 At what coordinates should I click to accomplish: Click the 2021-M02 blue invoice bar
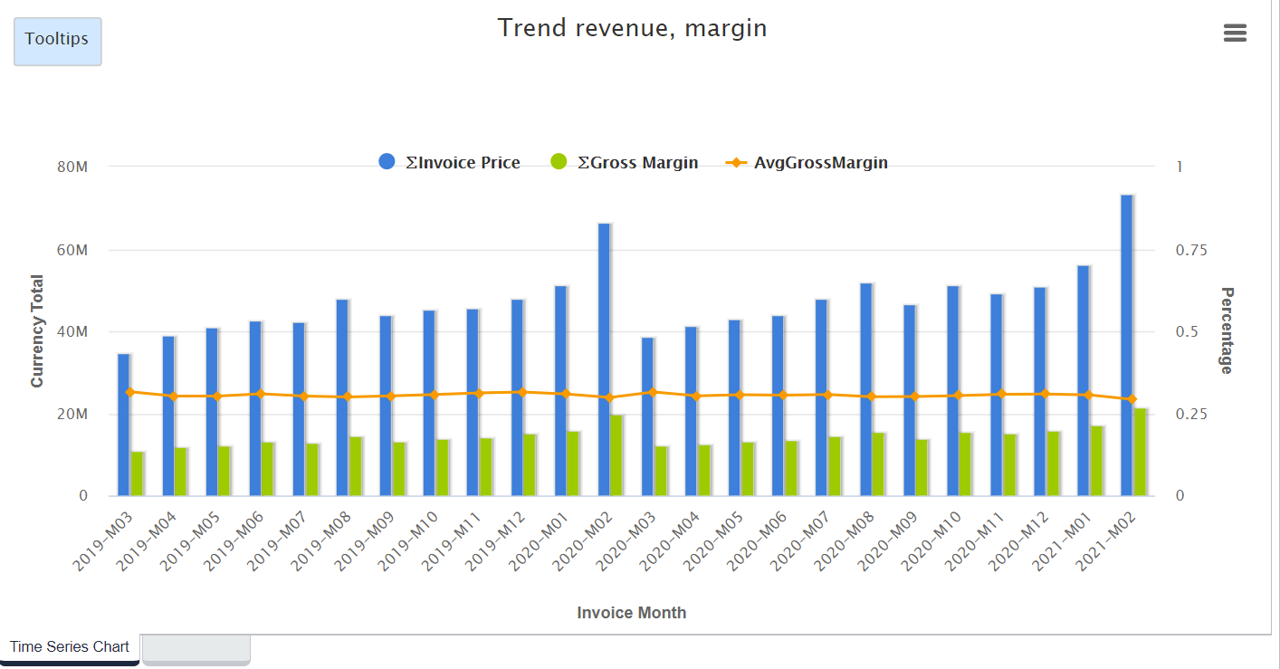click(1126, 344)
